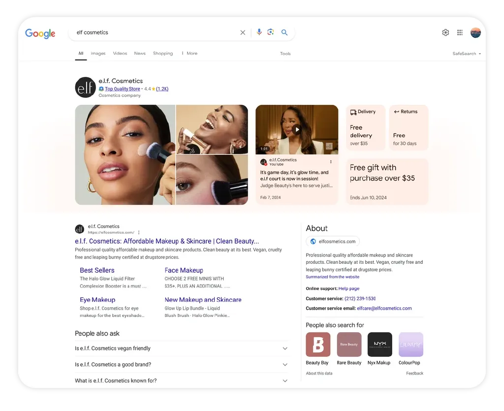
Task: Switch to the Images tab
Action: [x=98, y=53]
